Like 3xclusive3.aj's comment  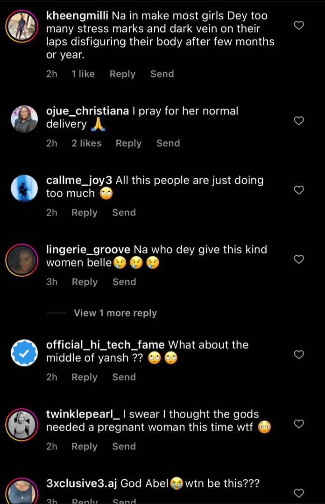click(299, 493)
